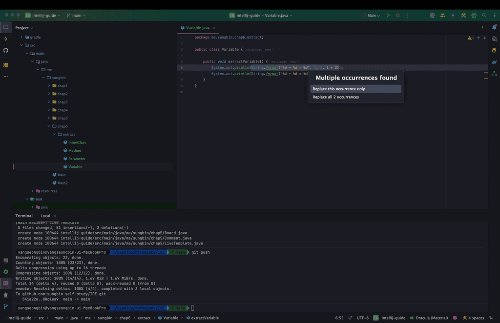Show the Notifications bell panel
Screen dimensions: 500x323
point(494,27)
